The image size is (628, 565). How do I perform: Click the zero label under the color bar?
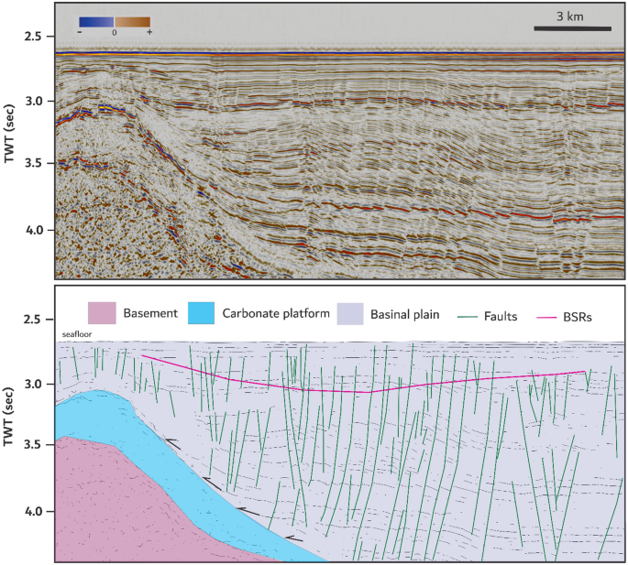pos(114,32)
